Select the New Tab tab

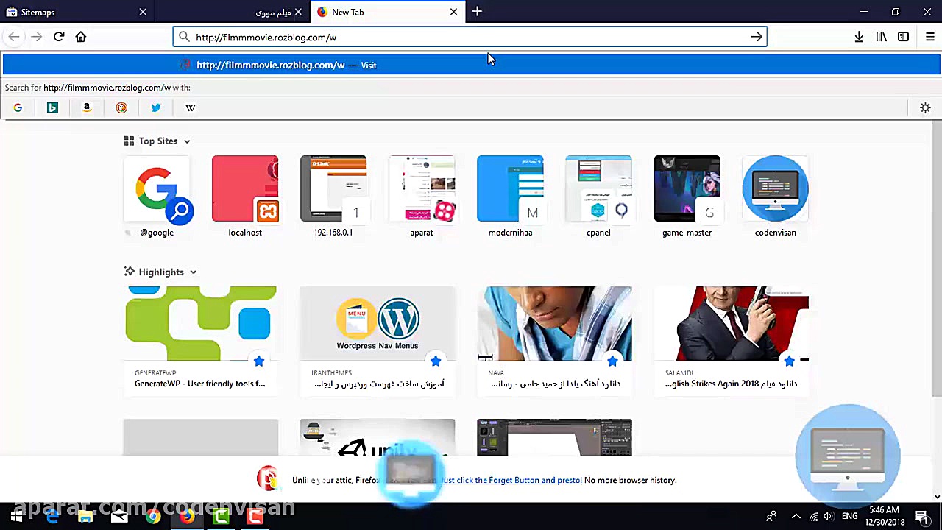click(388, 12)
